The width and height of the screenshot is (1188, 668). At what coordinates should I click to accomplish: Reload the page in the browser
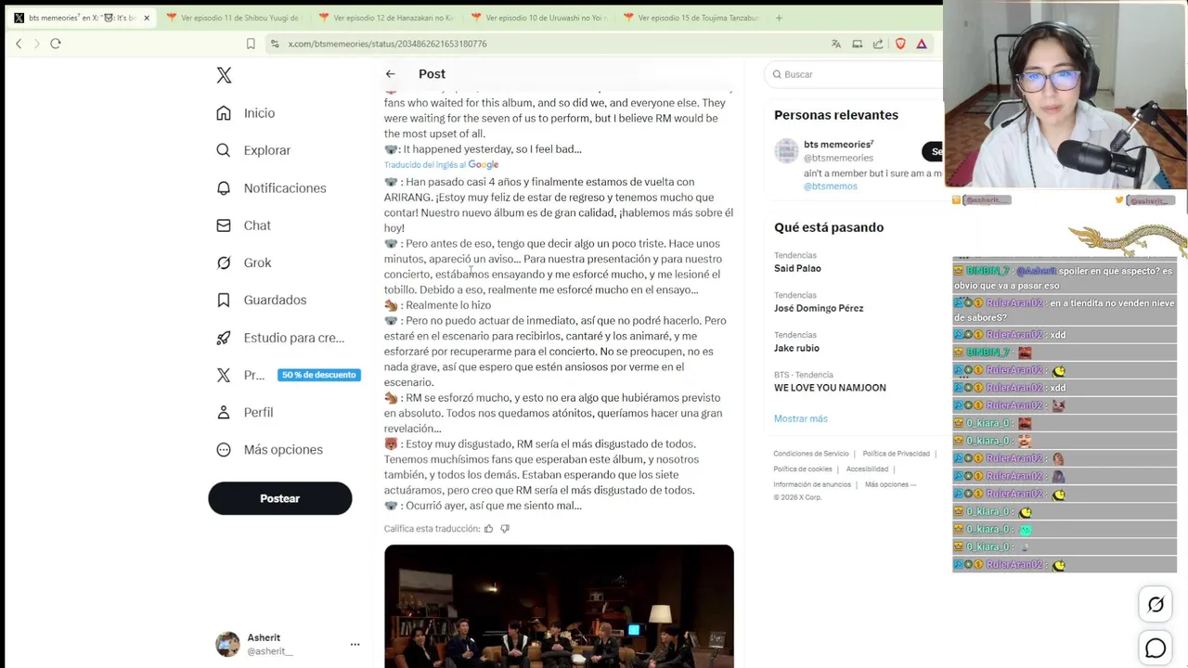[x=56, y=44]
